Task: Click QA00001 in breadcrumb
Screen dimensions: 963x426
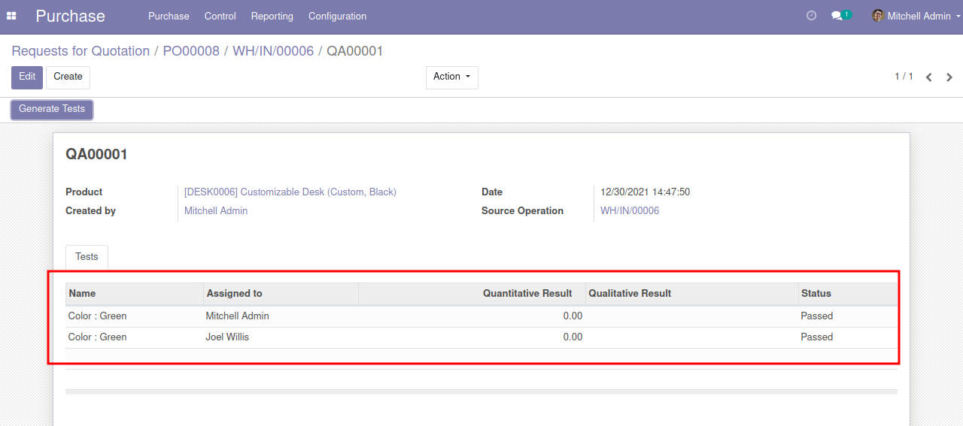Action: click(355, 51)
